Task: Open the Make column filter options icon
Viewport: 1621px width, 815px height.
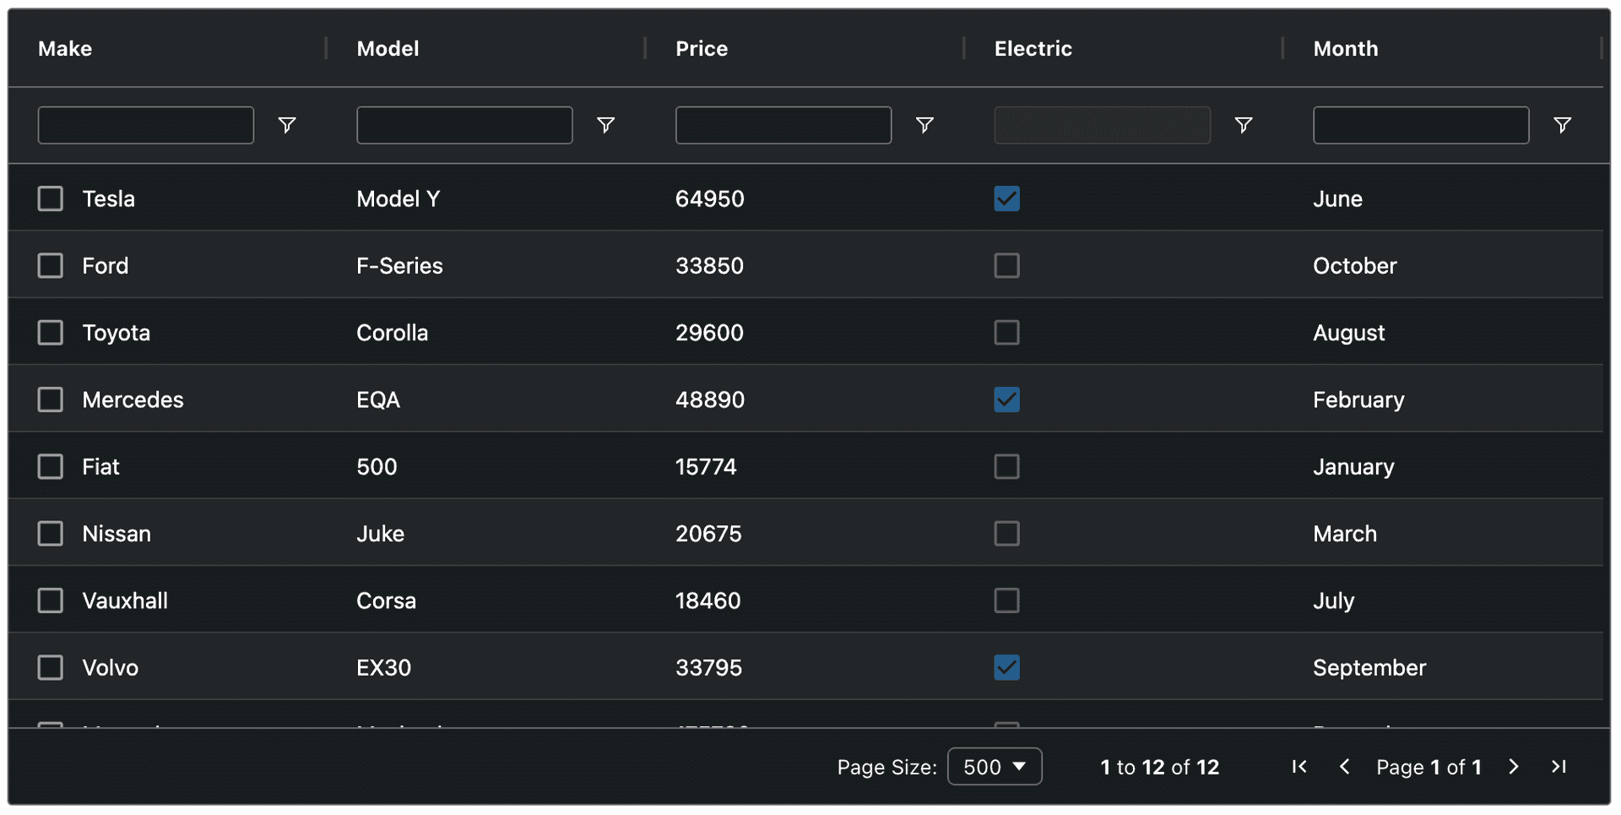Action: click(x=287, y=125)
